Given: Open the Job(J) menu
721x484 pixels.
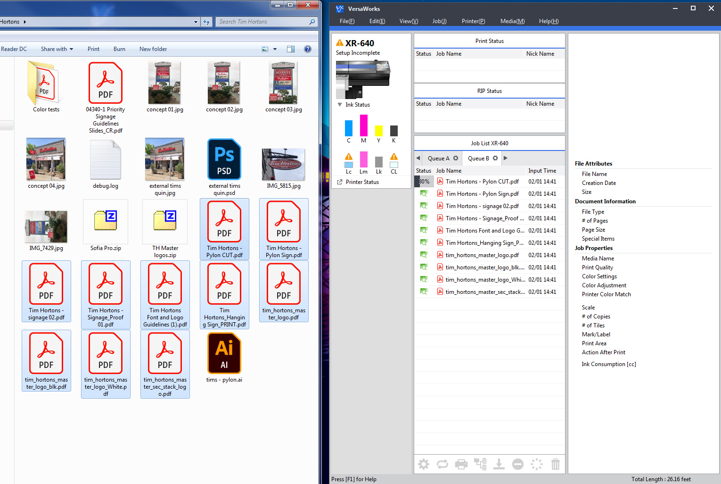Looking at the screenshot, I should click(439, 21).
